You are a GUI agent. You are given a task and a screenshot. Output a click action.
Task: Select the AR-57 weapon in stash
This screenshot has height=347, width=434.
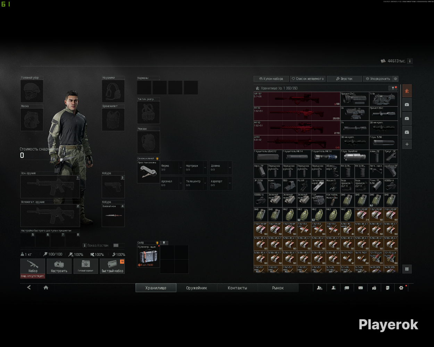(x=297, y=99)
